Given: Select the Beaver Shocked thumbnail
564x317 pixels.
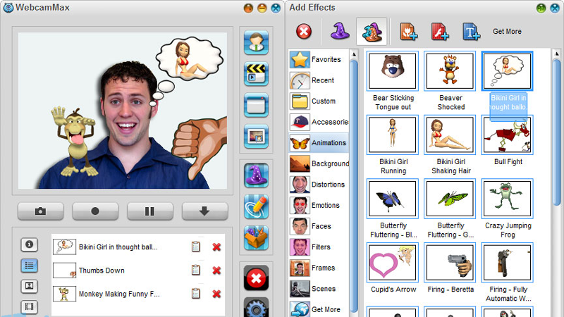Looking at the screenshot, I should [x=450, y=71].
